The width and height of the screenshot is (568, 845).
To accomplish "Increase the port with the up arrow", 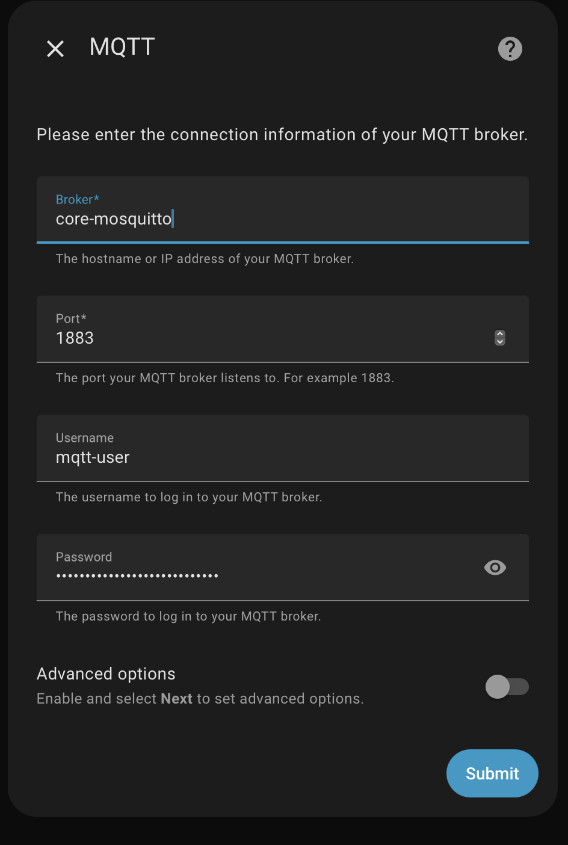I will coord(500,334).
